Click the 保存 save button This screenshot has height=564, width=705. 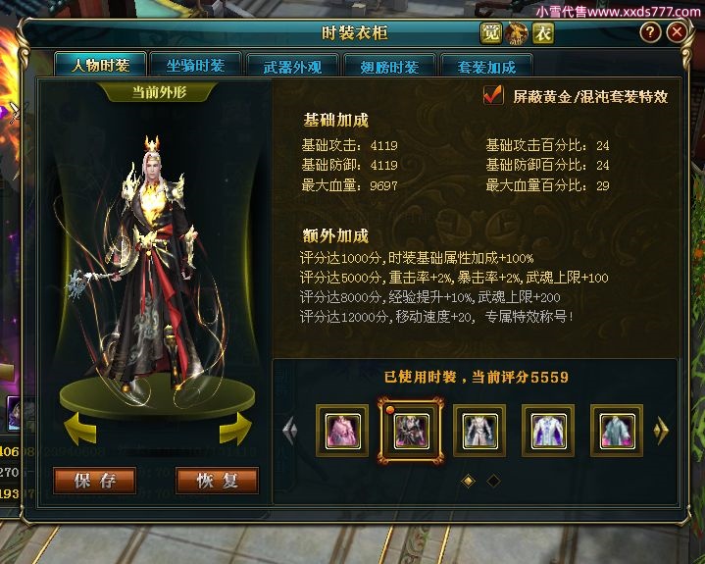94,481
